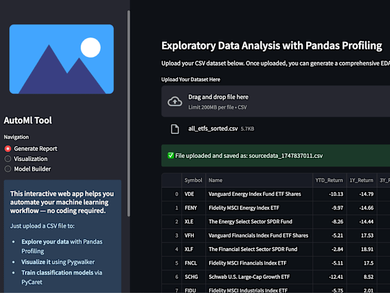This screenshot has width=390, height=293.
Task: Click The Energy Select Sector SPDR Fund cell
Action: point(259,222)
